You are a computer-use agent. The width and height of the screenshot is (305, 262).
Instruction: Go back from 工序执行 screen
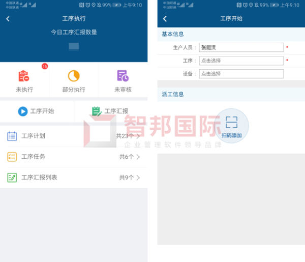pos(8,19)
